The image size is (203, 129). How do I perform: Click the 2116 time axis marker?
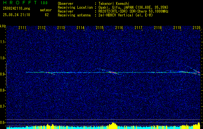click(119, 27)
